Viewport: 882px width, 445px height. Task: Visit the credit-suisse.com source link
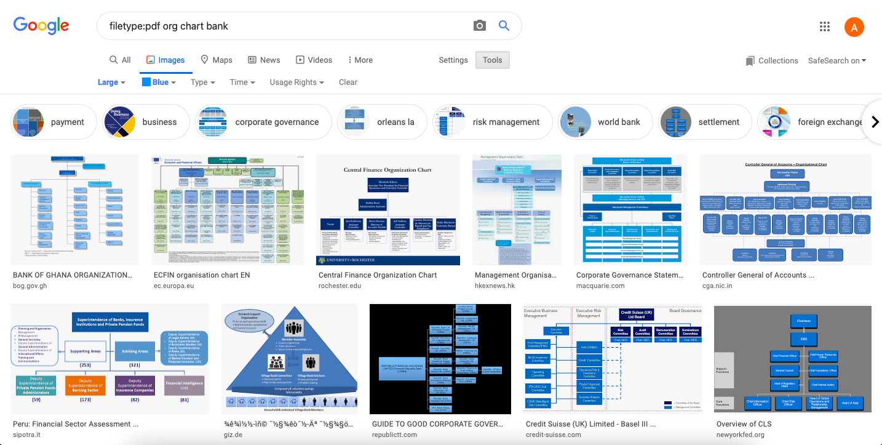(554, 435)
